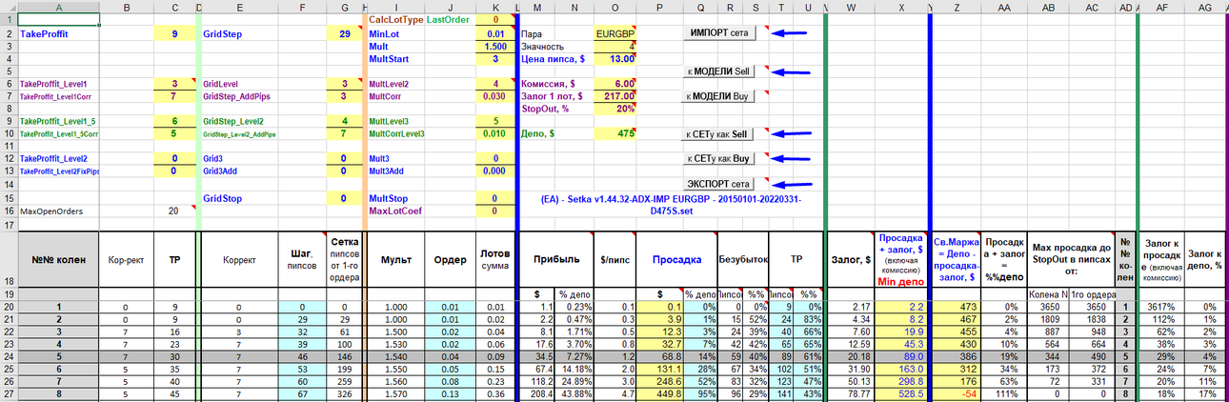1229x402 pixels.
Task: Click the 3617% cell in row 20
Action: 1161,306
